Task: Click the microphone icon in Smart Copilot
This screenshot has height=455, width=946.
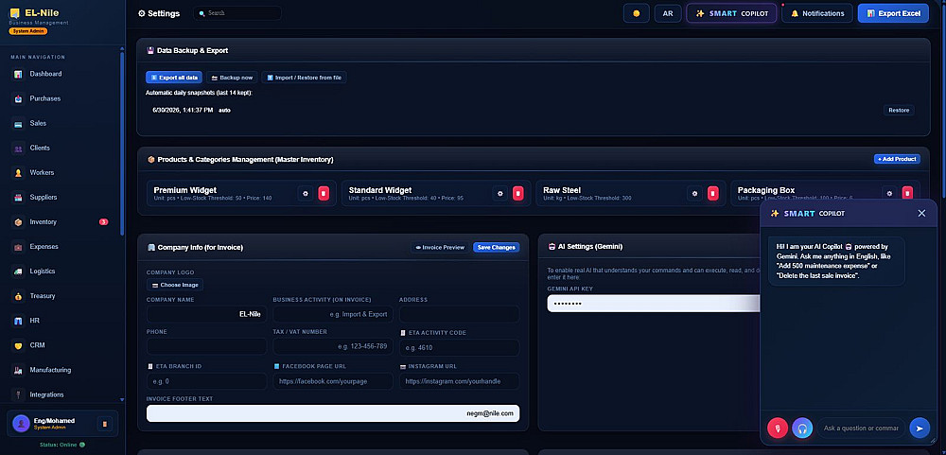Action: (x=778, y=428)
